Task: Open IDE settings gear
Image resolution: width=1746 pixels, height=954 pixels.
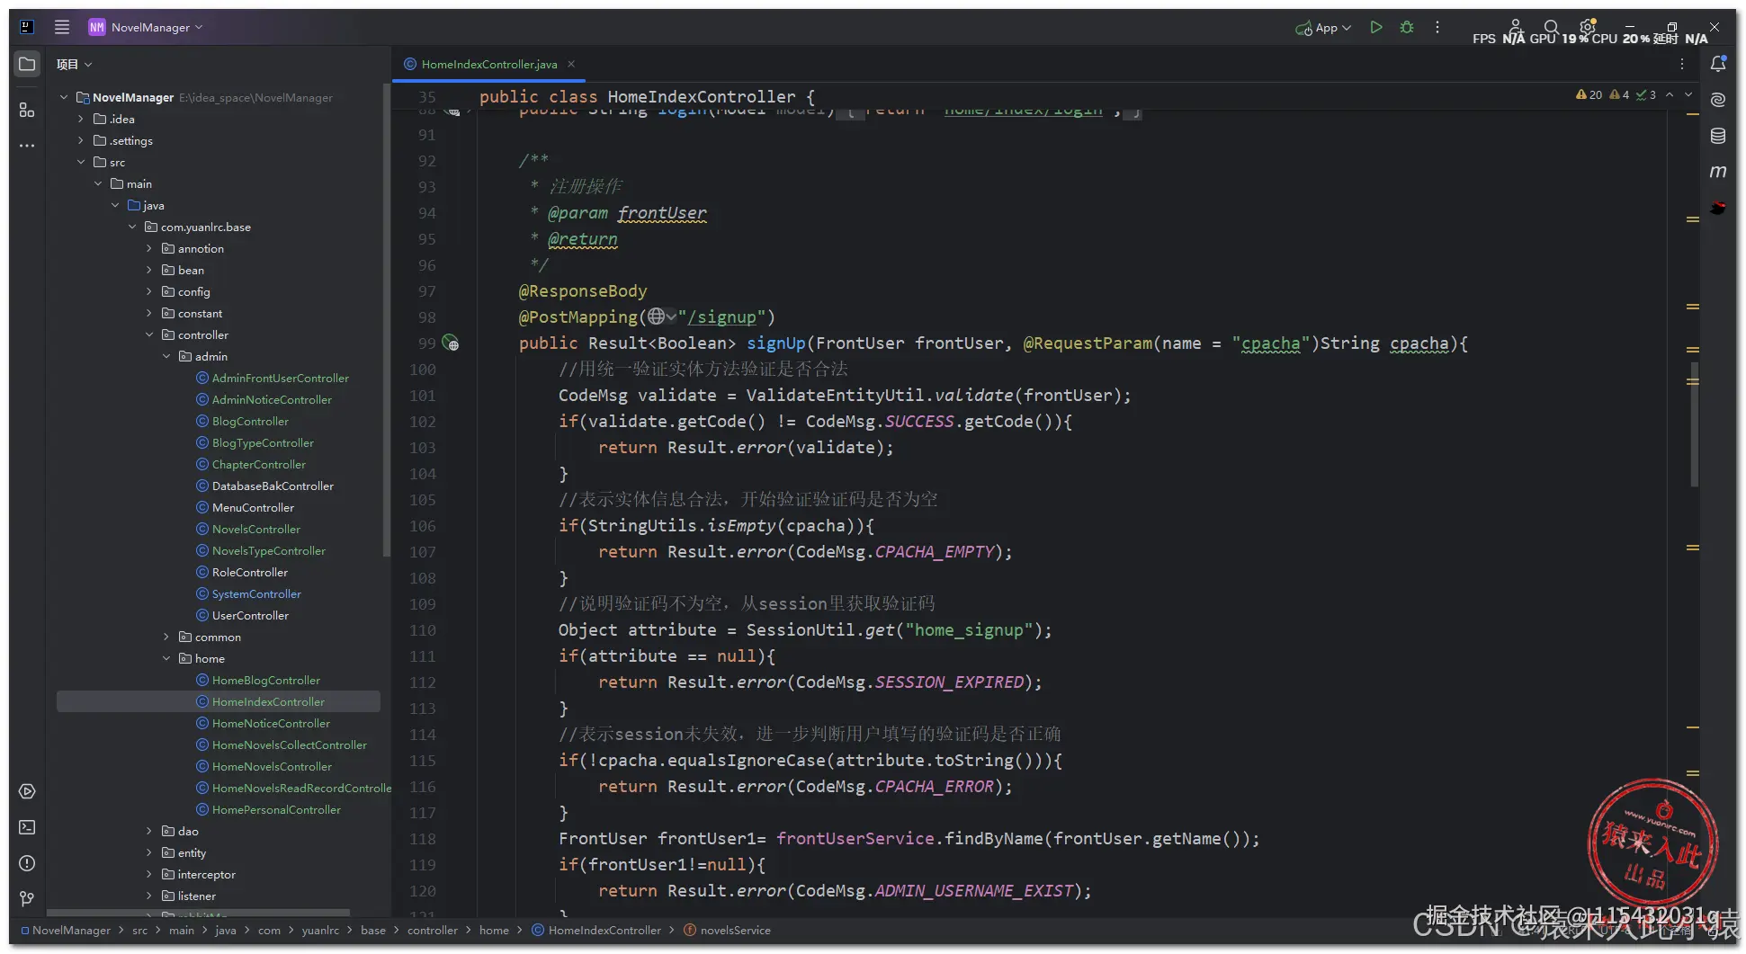Action: [1588, 25]
